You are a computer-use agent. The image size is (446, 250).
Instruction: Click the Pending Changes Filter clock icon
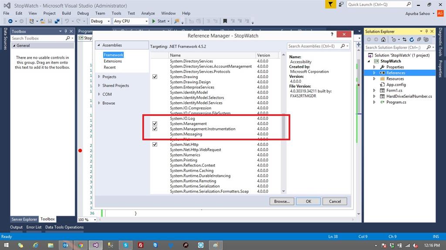click(394, 40)
